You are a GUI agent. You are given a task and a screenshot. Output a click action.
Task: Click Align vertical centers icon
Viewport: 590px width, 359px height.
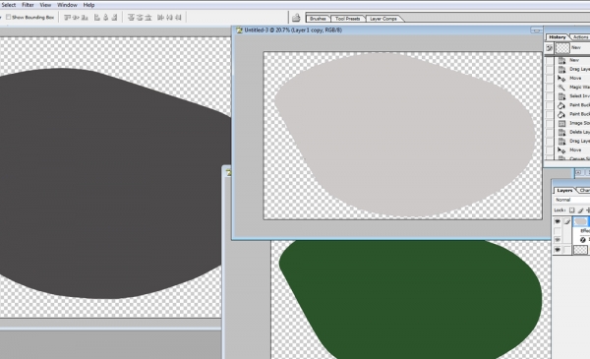76,18
